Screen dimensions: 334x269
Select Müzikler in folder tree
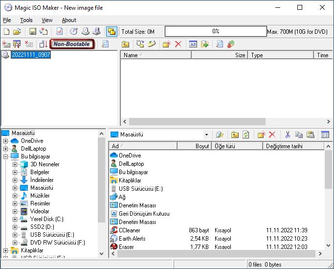click(x=40, y=196)
